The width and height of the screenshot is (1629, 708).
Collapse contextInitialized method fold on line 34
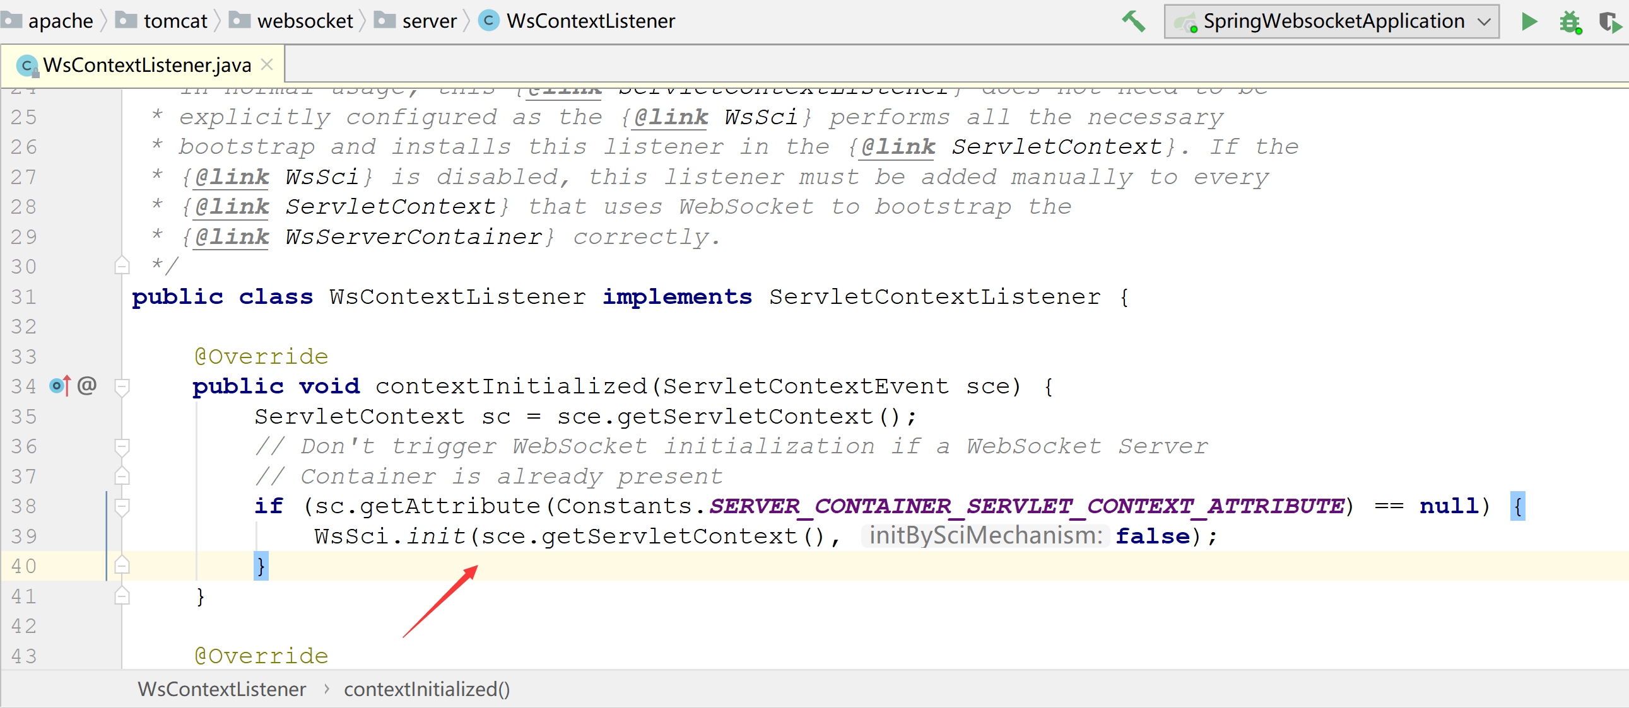coord(122,386)
